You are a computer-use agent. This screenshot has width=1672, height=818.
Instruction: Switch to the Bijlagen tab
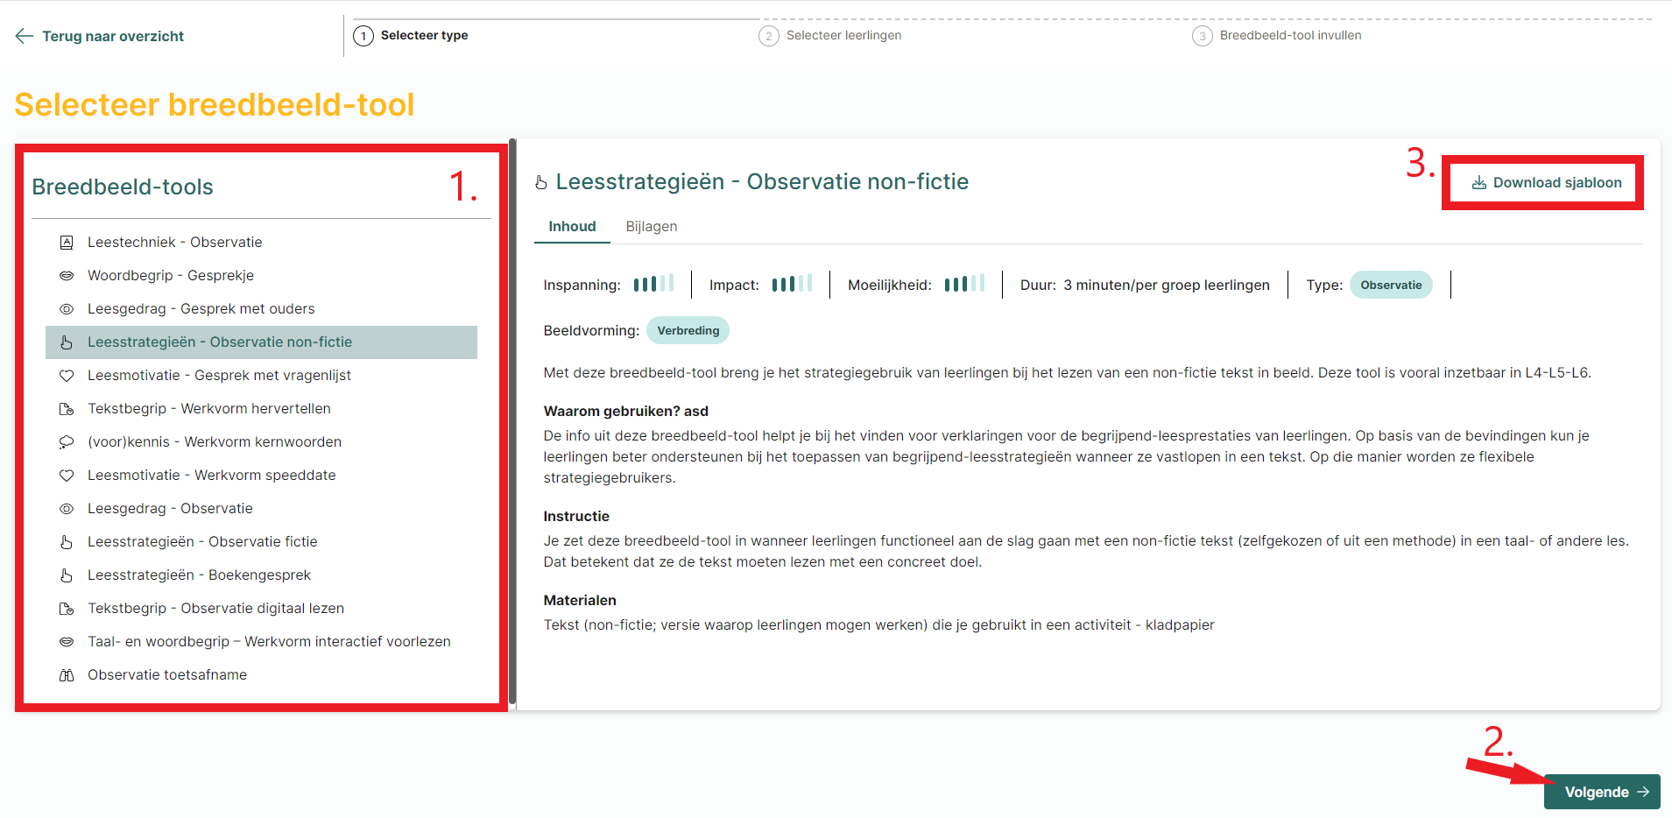coord(651,226)
